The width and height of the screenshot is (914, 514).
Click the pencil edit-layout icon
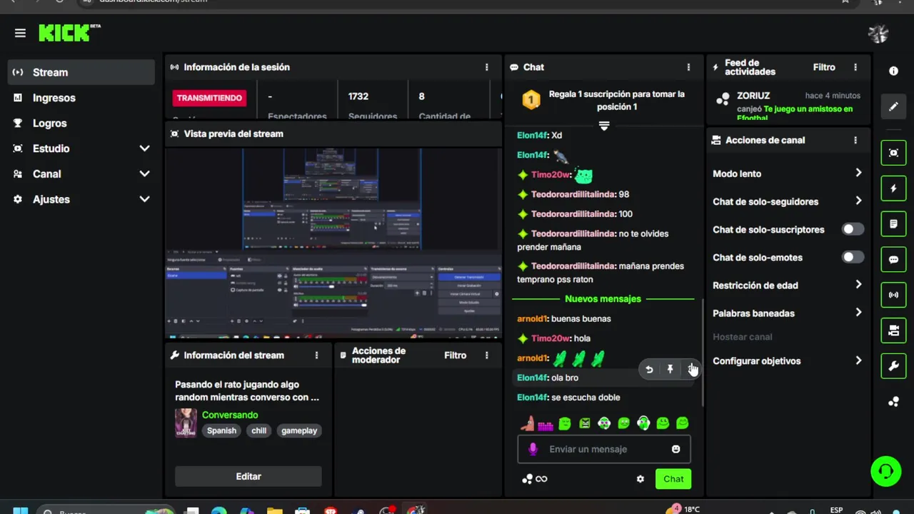tap(893, 107)
